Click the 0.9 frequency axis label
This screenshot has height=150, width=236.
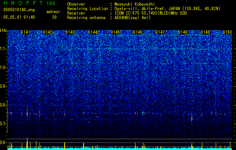click(3, 86)
